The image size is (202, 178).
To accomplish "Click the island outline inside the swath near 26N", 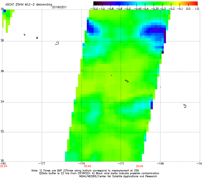I will pos(127,81).
